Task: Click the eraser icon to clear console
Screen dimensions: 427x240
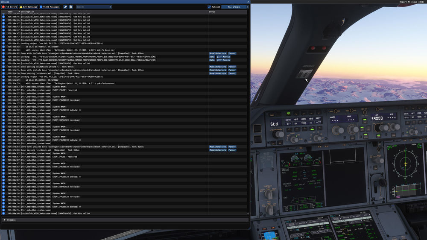Action: [65, 7]
